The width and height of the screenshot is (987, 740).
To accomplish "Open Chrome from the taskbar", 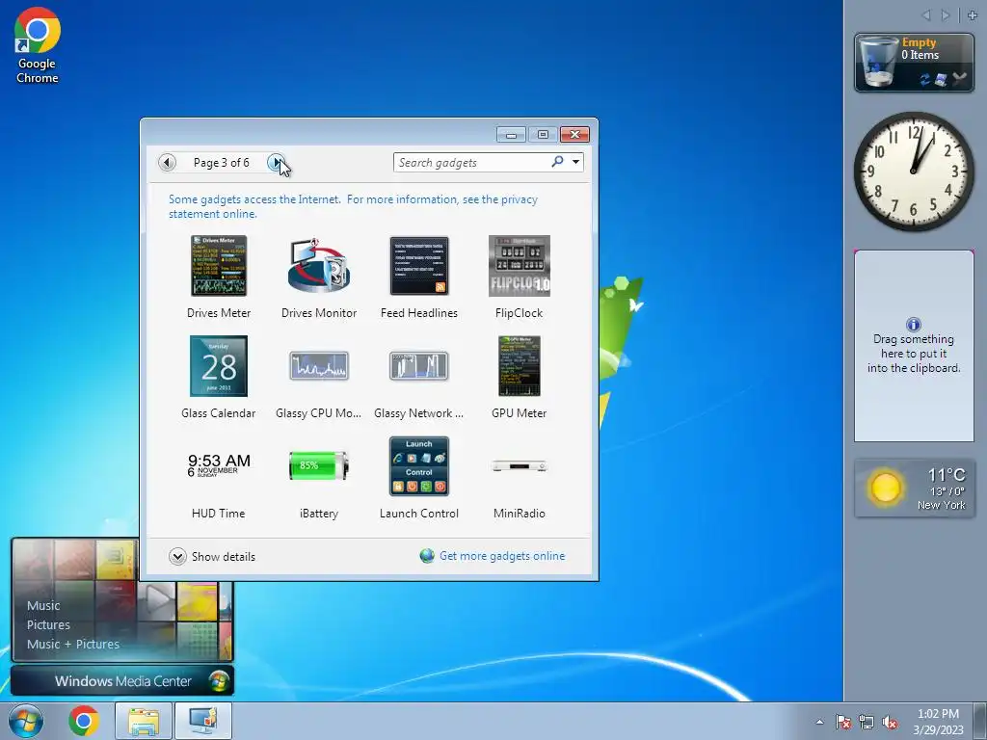I will coord(84,721).
